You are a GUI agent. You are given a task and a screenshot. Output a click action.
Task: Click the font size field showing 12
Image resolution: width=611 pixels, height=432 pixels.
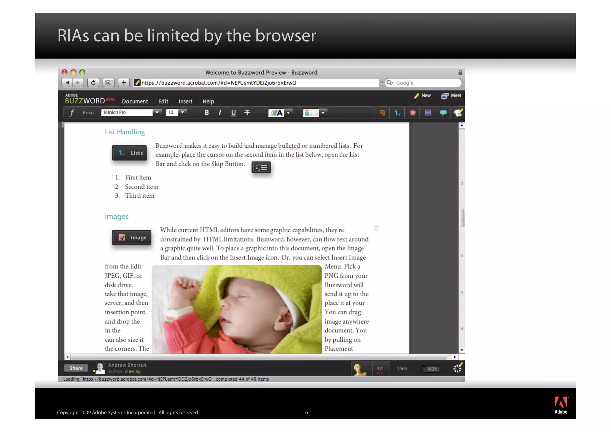pos(172,113)
